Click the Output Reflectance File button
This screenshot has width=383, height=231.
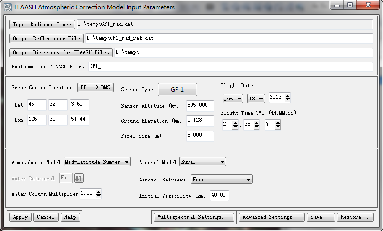pos(47,39)
